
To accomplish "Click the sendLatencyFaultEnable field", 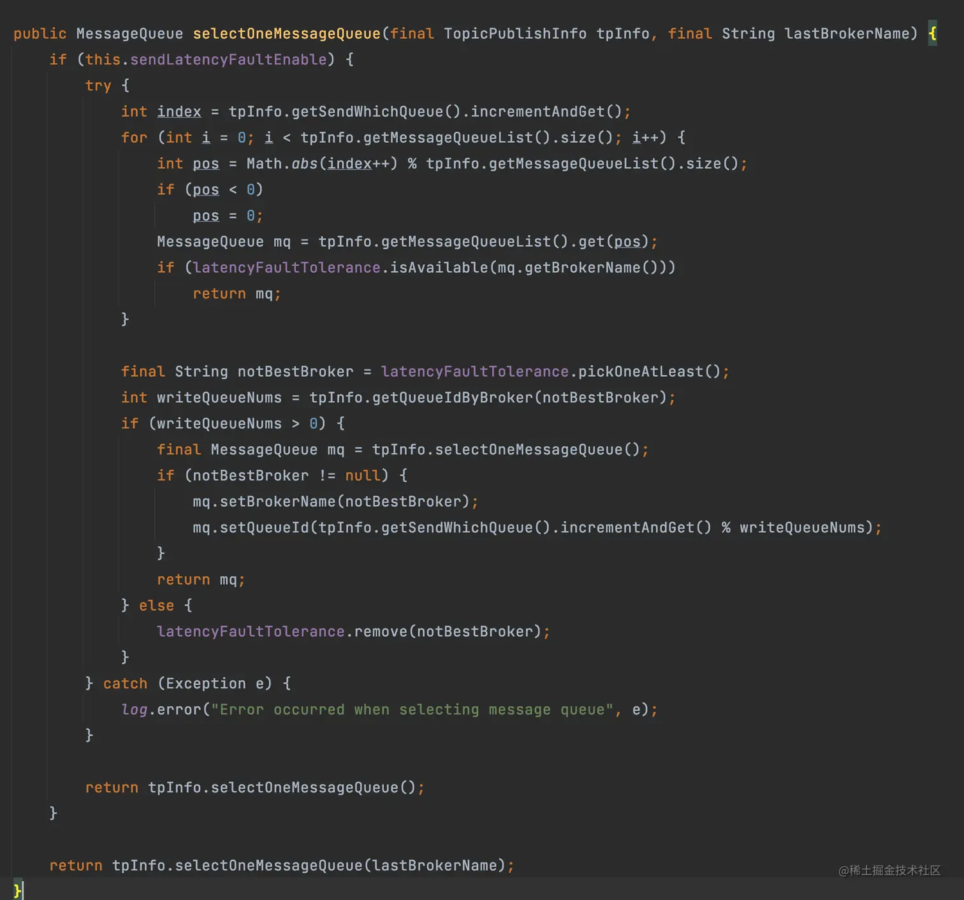I will pos(228,60).
